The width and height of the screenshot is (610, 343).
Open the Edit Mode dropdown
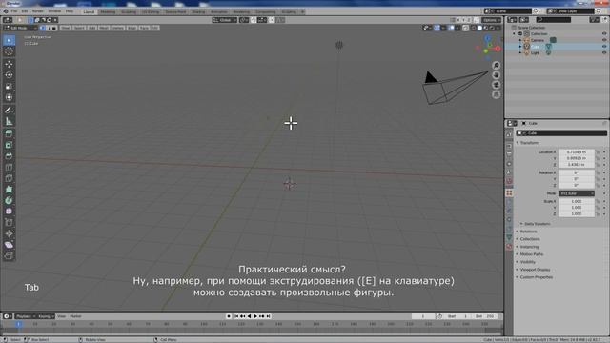(x=20, y=28)
